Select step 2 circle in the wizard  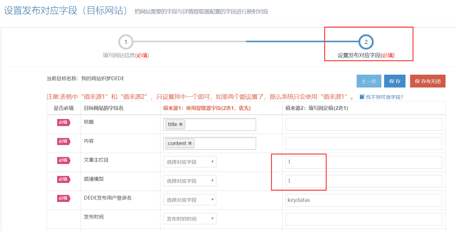point(366,42)
